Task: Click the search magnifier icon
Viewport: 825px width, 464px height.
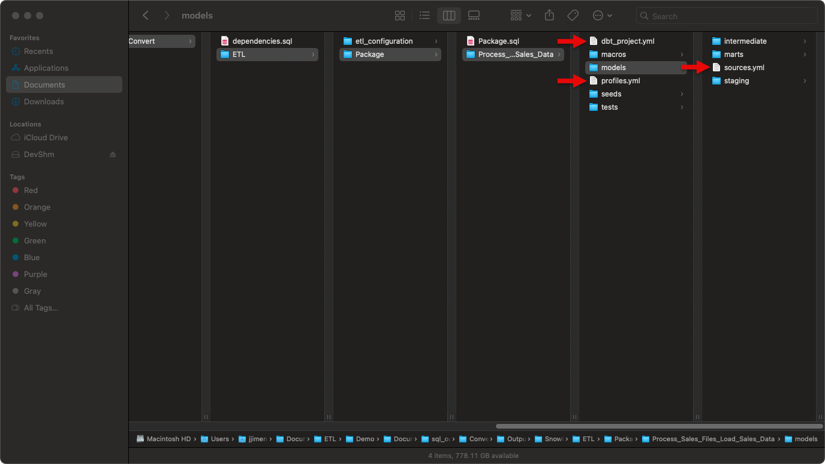Action: point(644,16)
